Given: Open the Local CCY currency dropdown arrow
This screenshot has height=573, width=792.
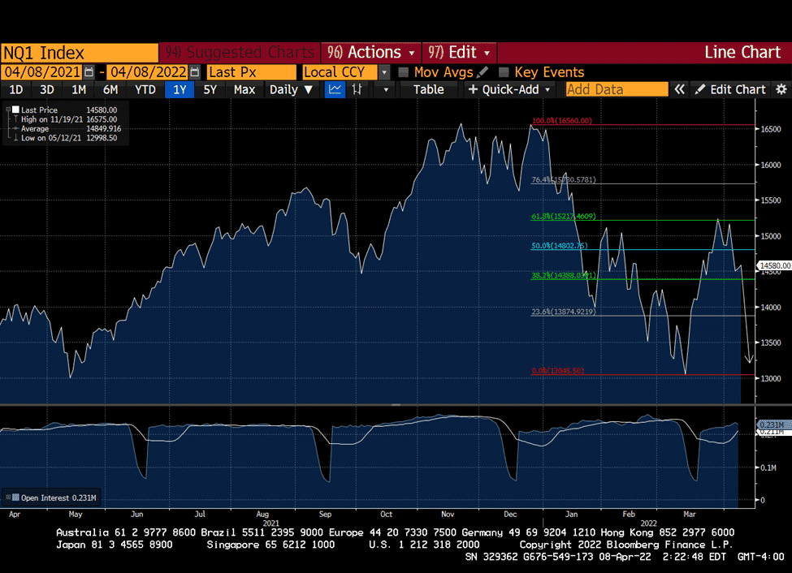Looking at the screenshot, I should [384, 72].
